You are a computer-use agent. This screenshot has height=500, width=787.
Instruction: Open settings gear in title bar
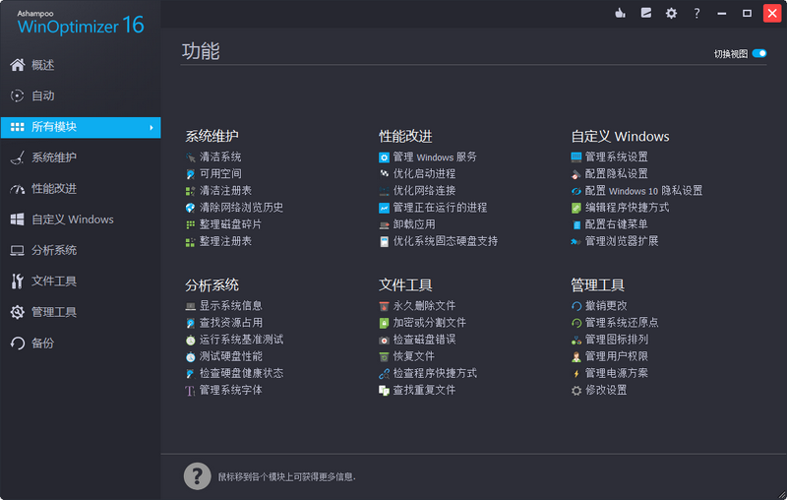671,13
